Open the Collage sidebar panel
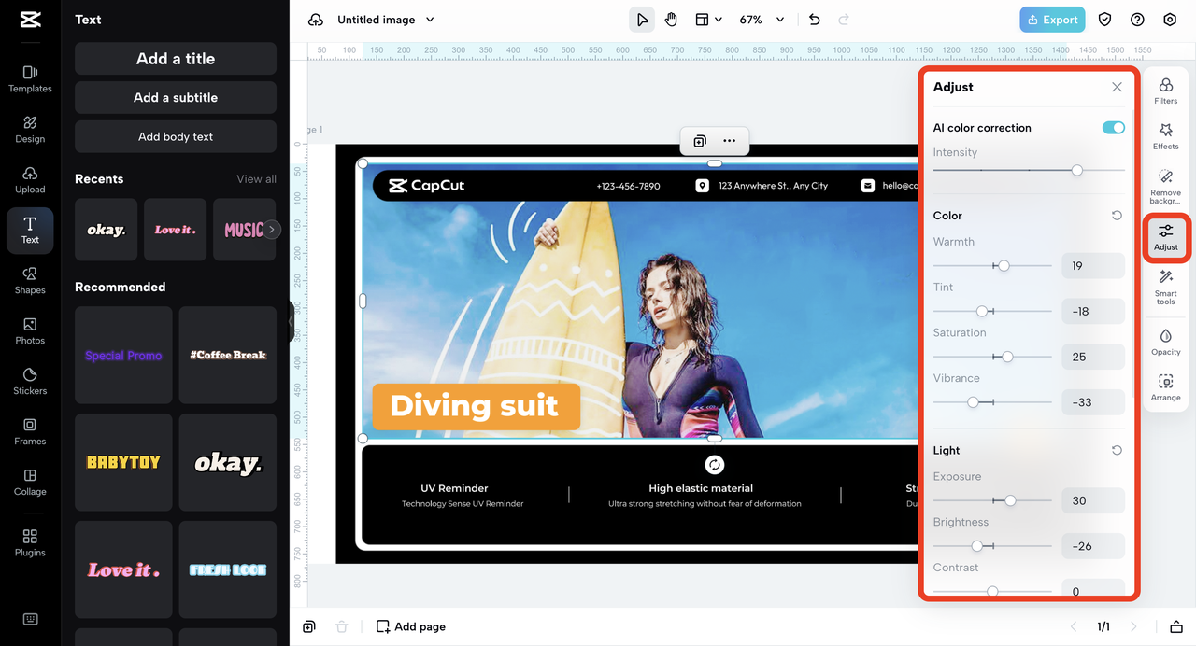This screenshot has height=646, width=1196. pos(30,482)
